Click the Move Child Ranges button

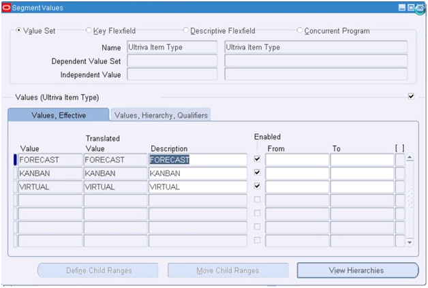click(x=228, y=270)
